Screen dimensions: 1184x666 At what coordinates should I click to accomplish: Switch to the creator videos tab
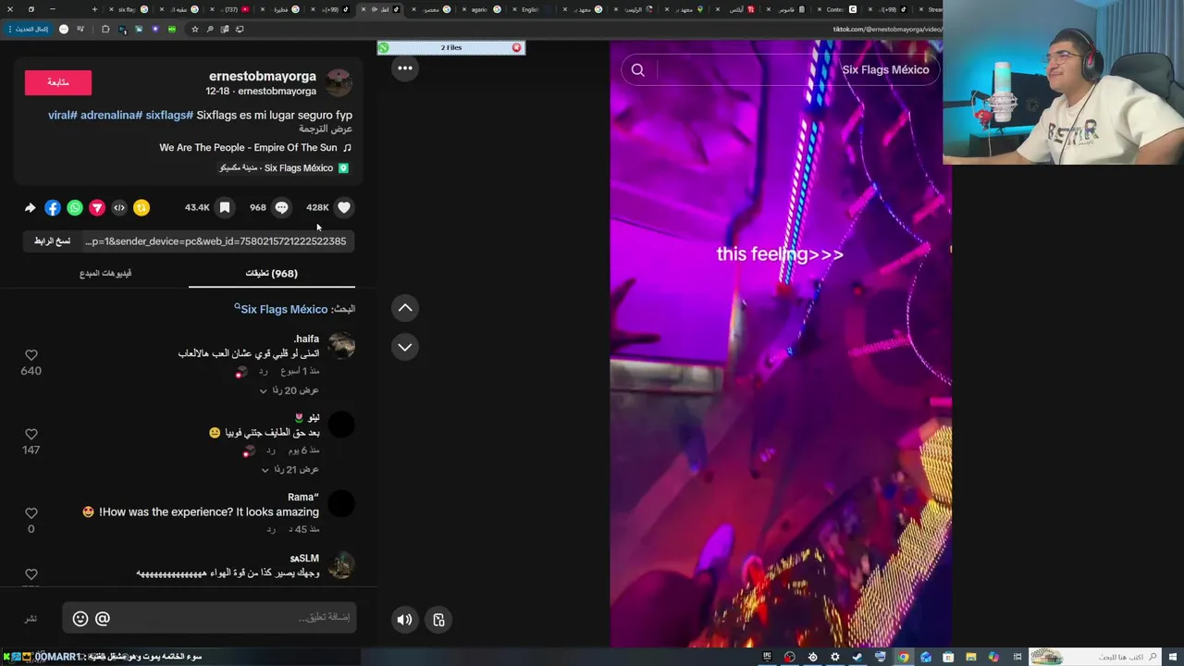tap(105, 273)
